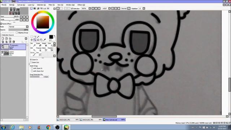231x130 pixels.
Task: Click the navigator preview thumbnail
Action: click(x=14, y=11)
